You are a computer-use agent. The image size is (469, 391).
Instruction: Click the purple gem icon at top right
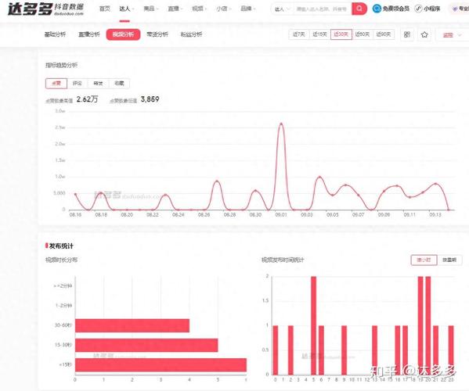point(455,9)
